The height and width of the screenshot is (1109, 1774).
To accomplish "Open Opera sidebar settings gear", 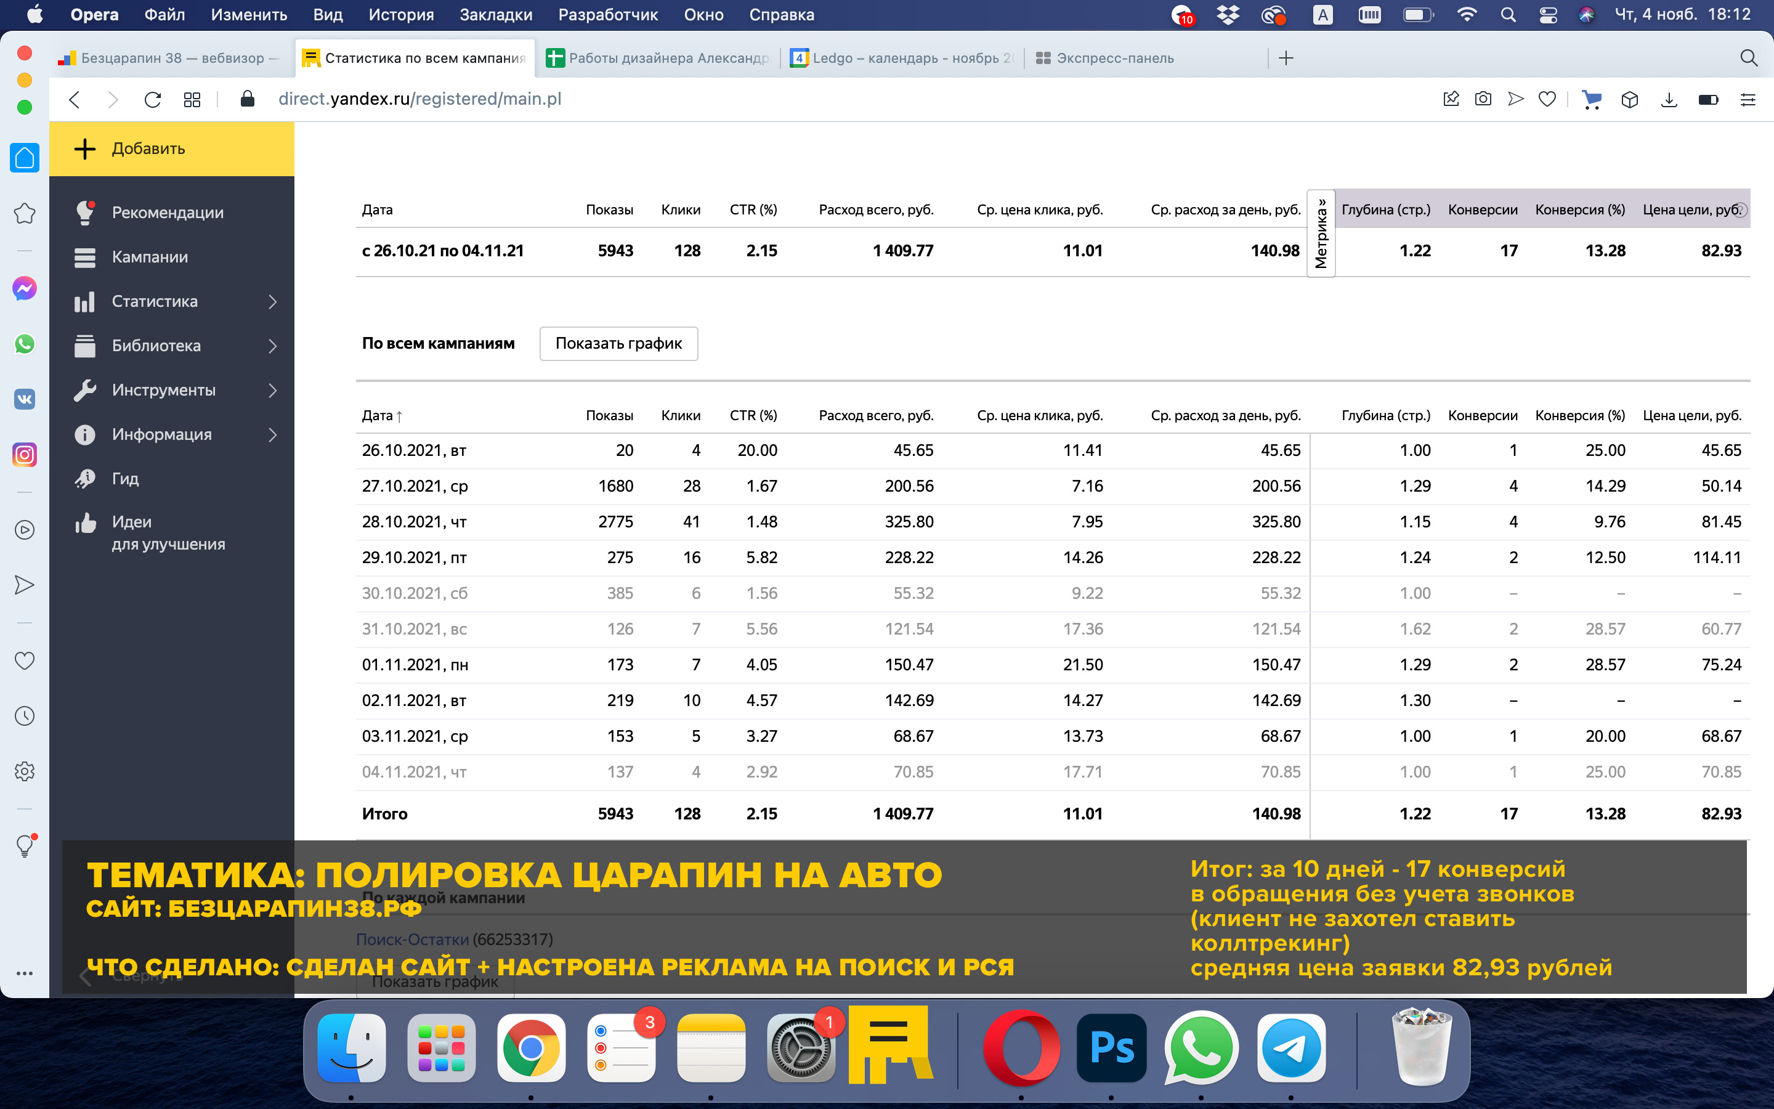I will point(24,771).
